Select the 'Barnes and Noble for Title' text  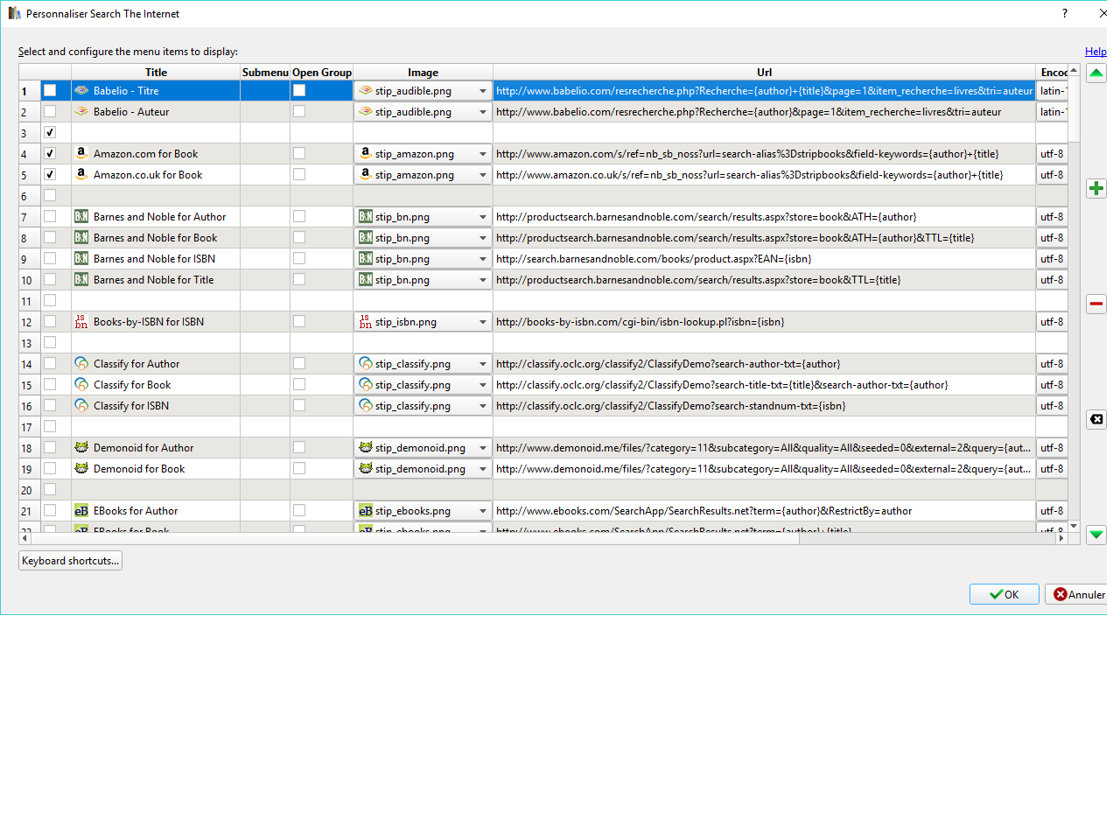153,280
